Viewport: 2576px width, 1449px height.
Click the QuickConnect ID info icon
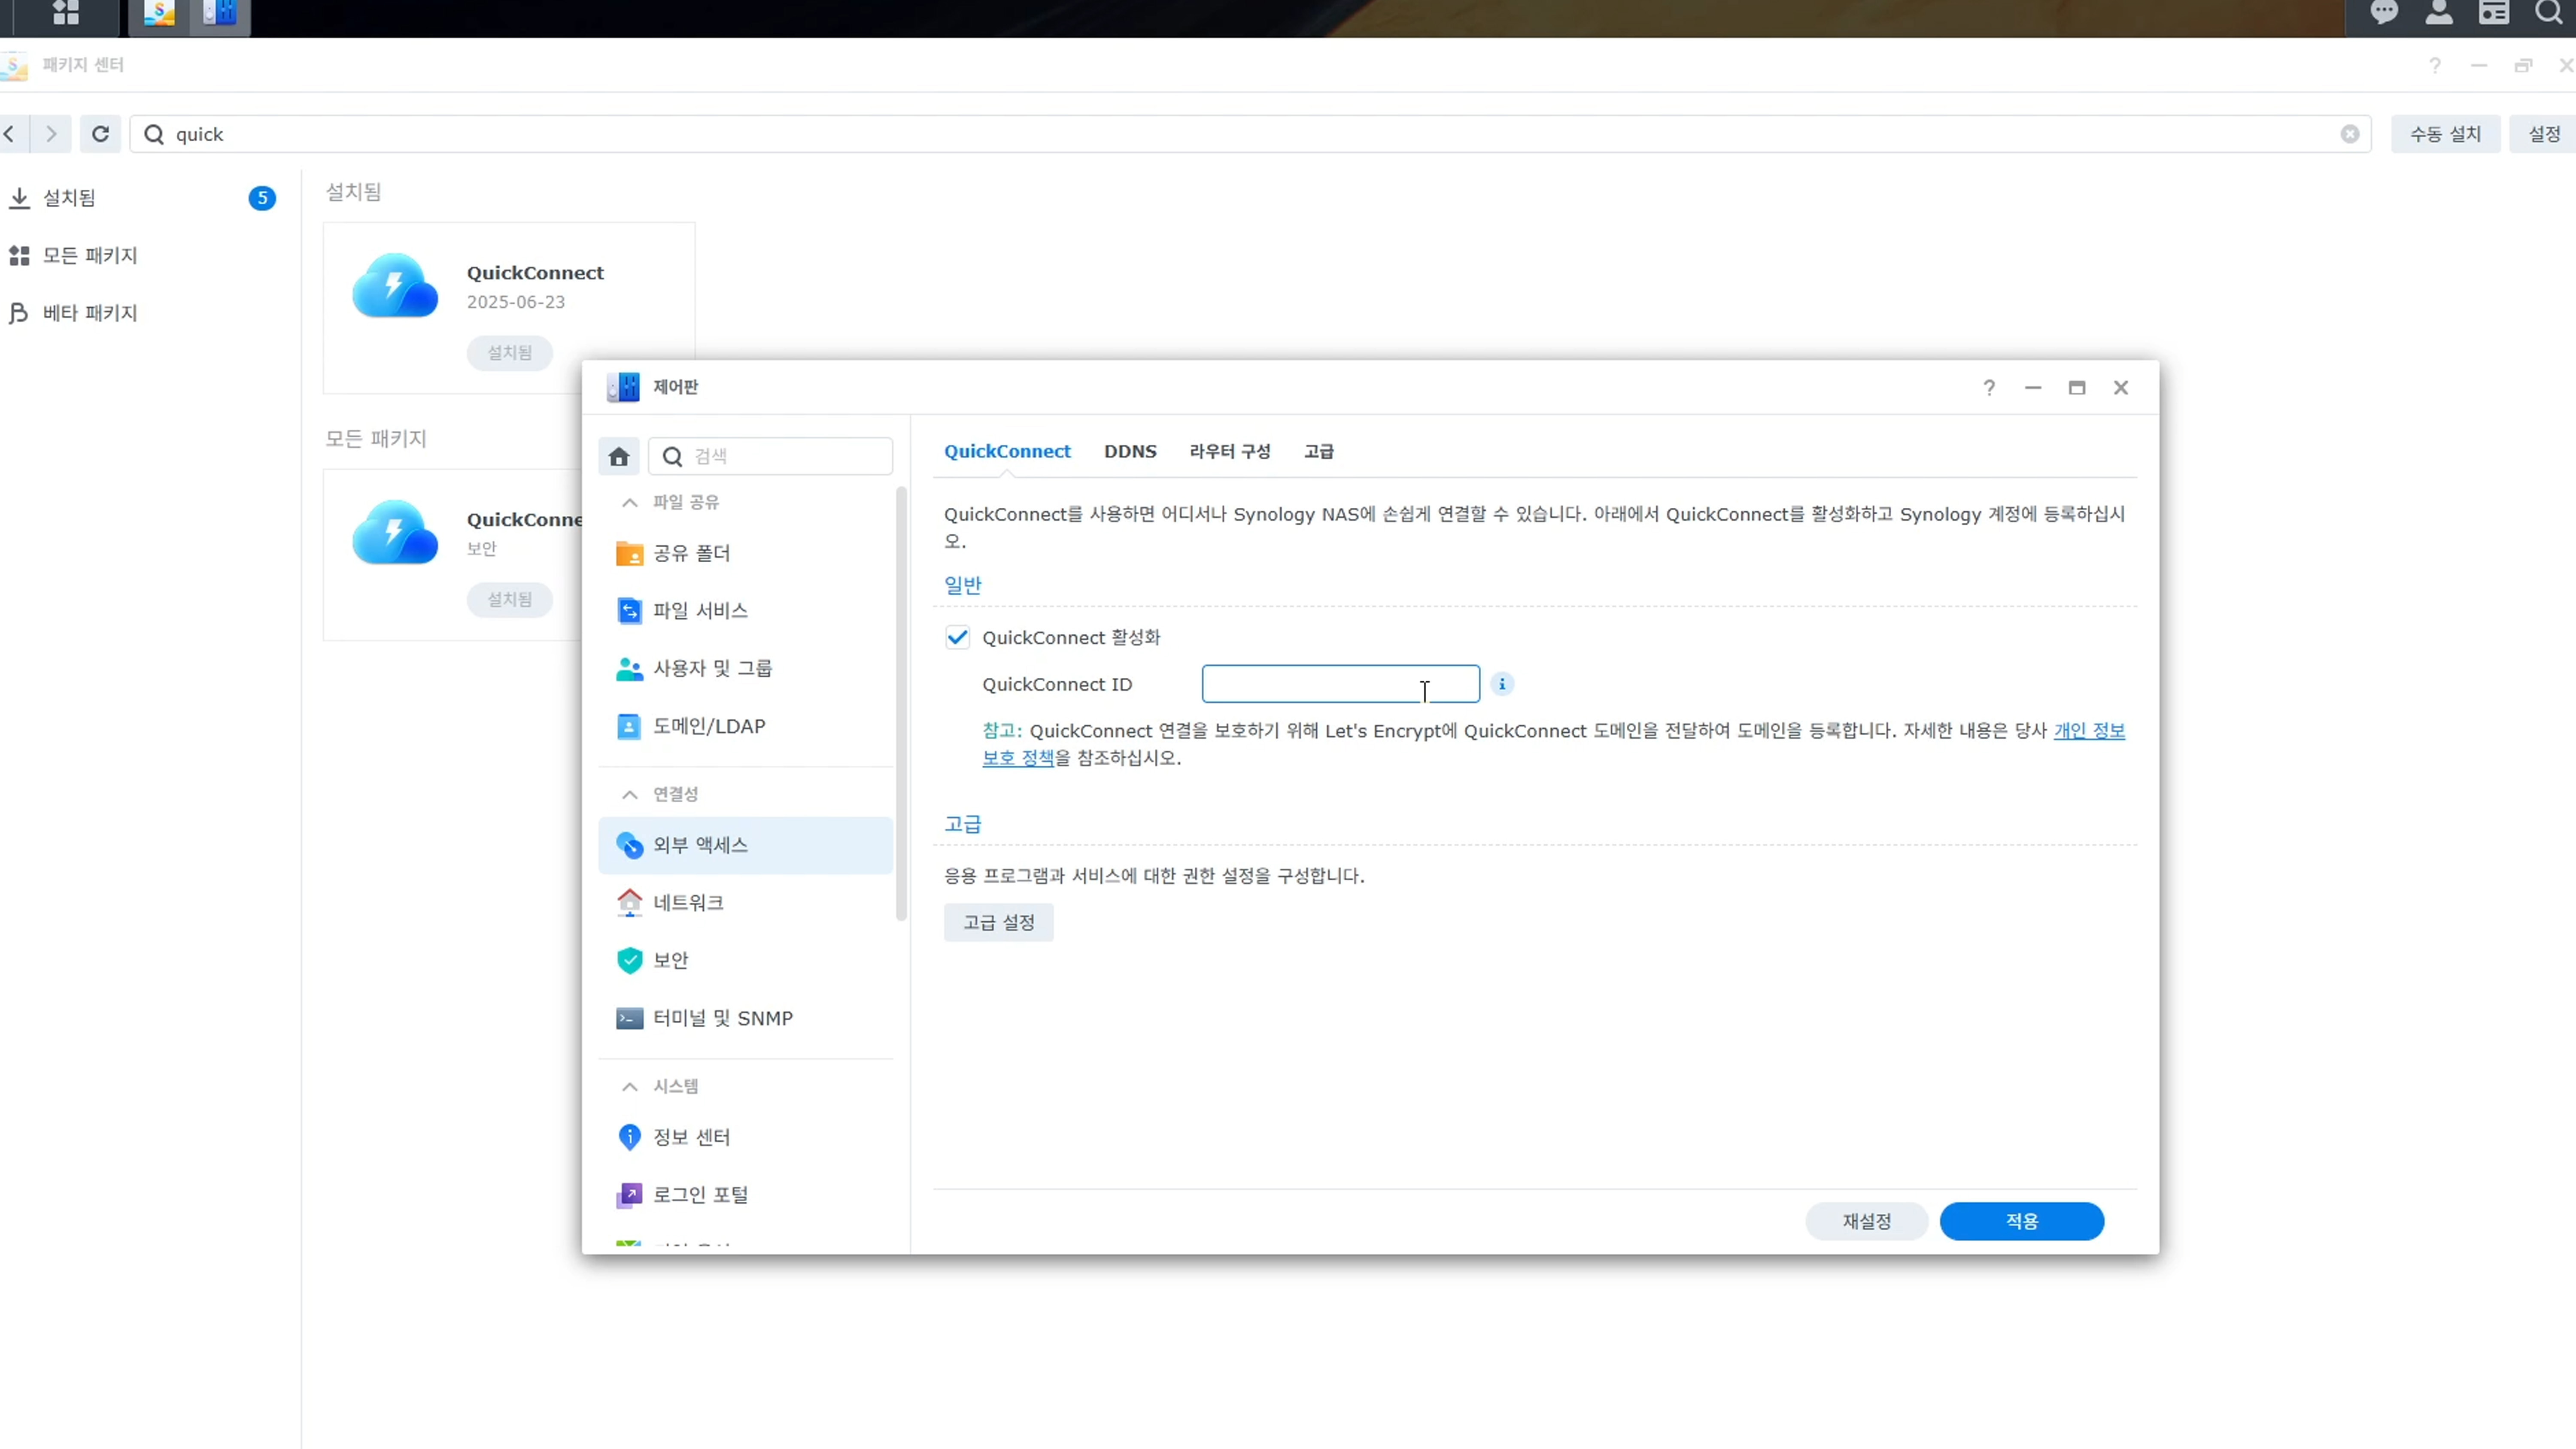click(1501, 684)
